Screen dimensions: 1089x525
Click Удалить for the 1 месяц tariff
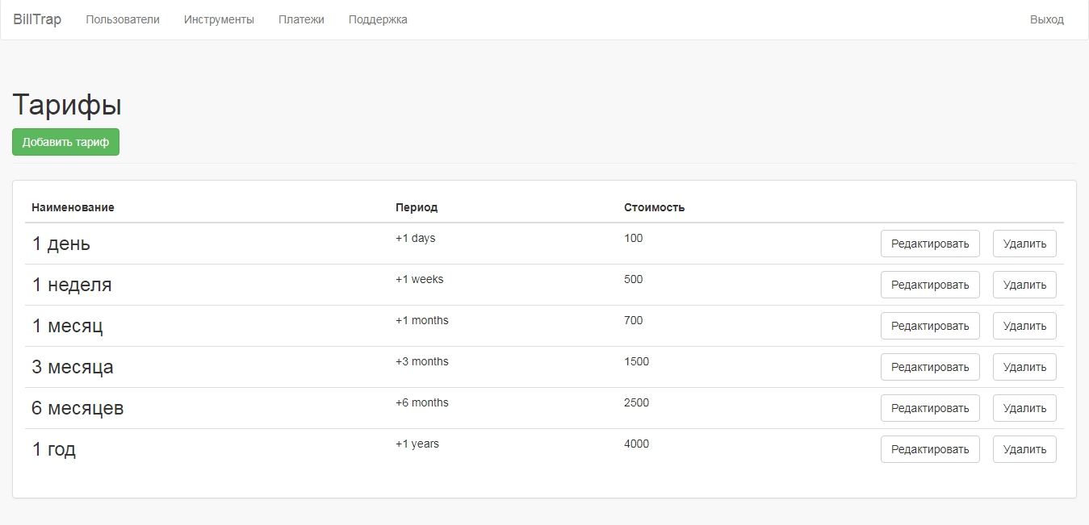[1024, 326]
